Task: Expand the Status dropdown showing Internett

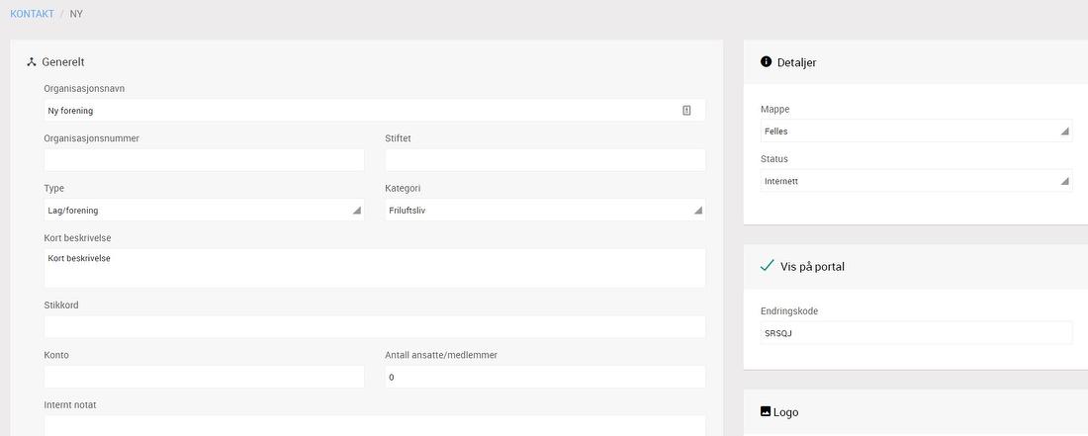Action: [x=916, y=181]
